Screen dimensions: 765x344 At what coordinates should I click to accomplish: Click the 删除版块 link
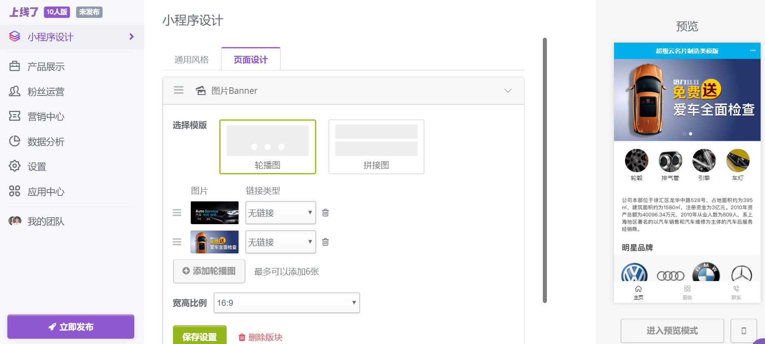[x=260, y=337]
